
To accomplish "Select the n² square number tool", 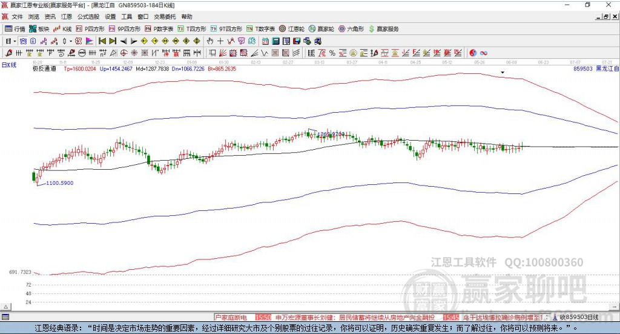I will [103, 53].
